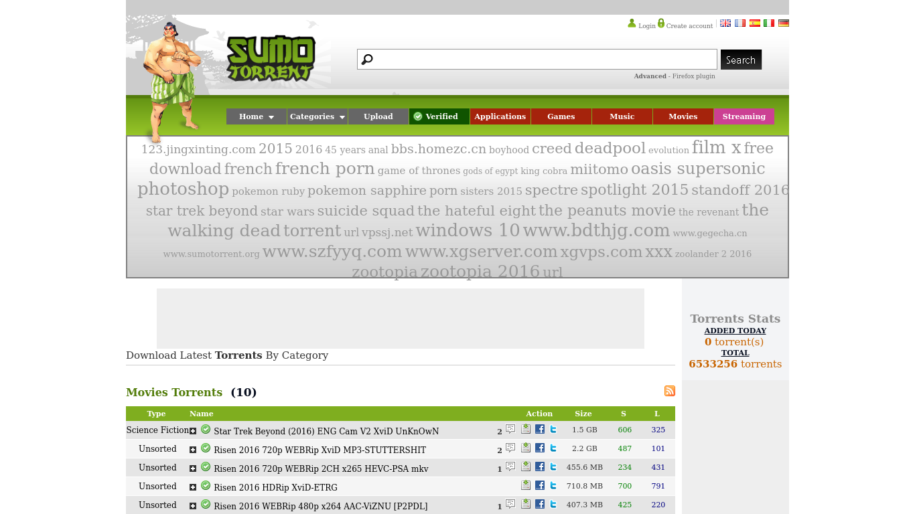
Task: Switch site language to French flag
Action: coord(740,23)
